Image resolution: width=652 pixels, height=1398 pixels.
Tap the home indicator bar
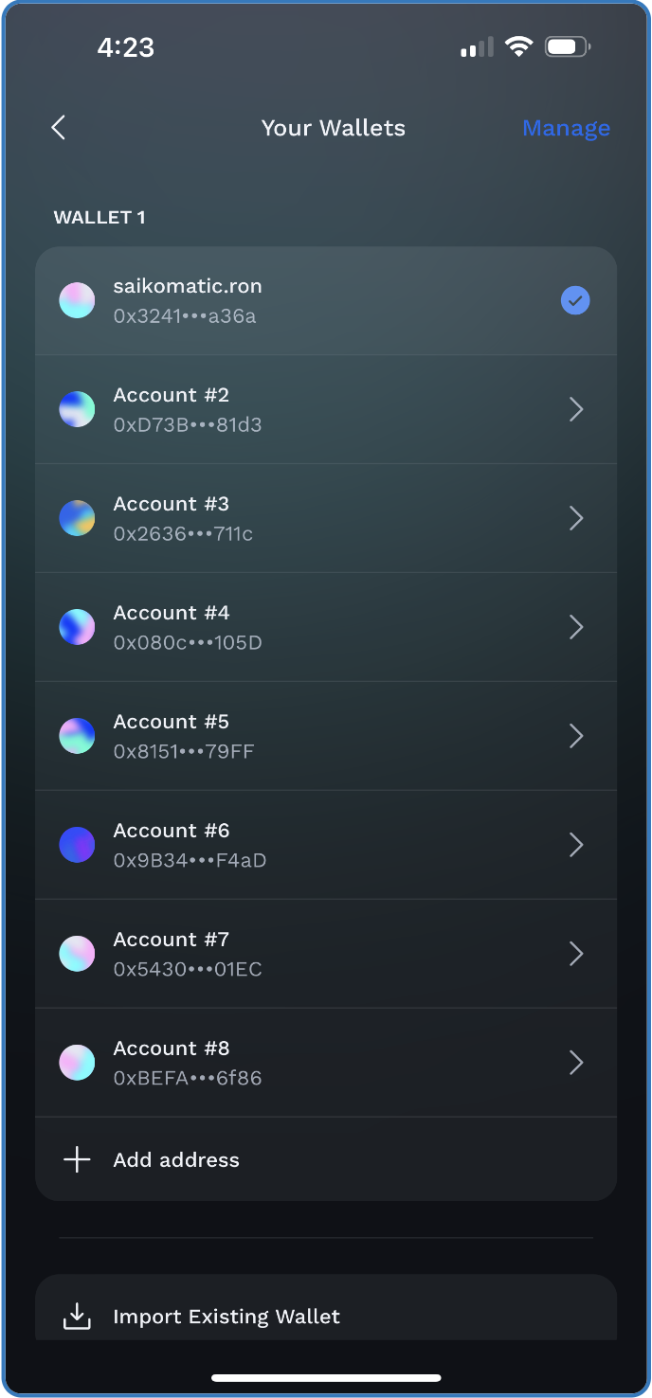[326, 1377]
